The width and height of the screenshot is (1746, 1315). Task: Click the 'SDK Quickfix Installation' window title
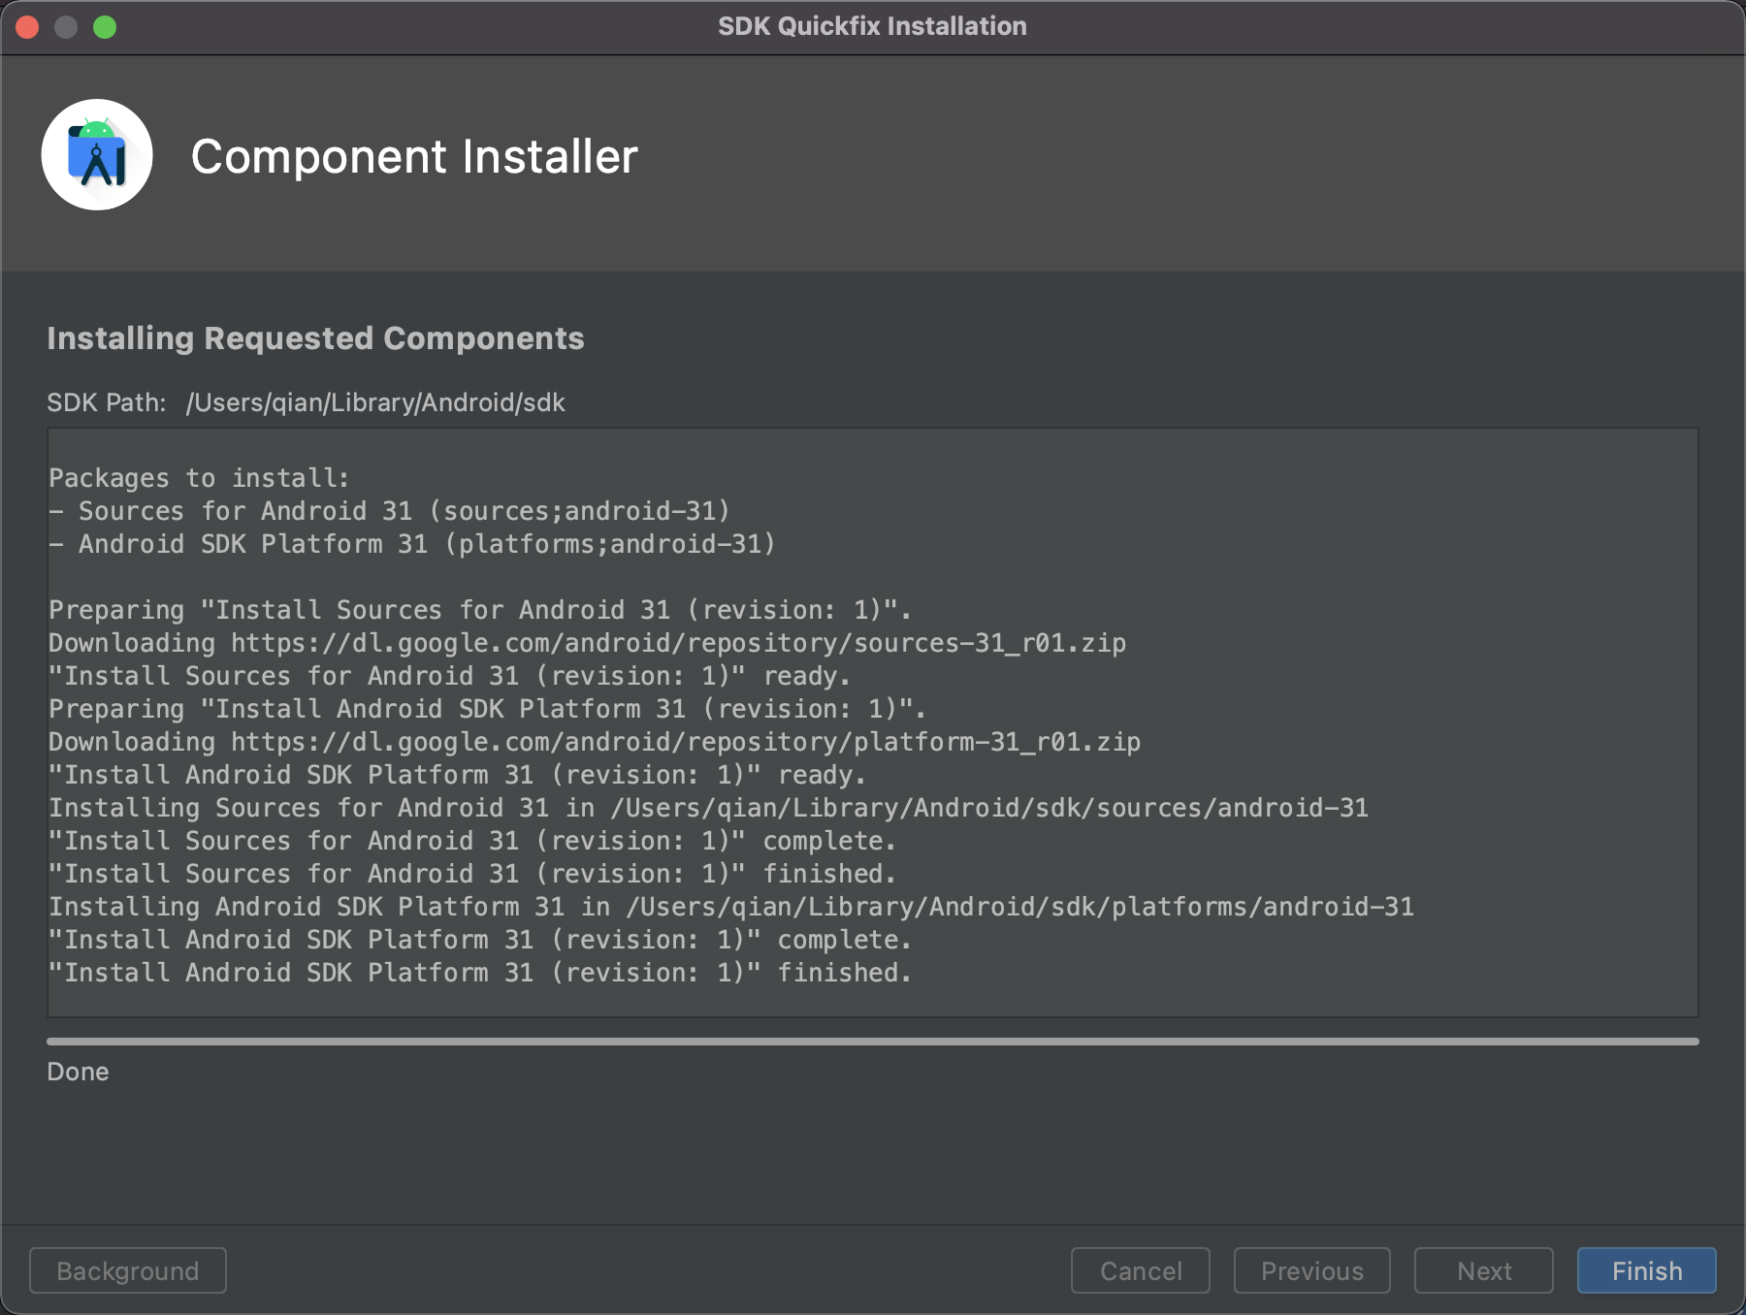[872, 26]
